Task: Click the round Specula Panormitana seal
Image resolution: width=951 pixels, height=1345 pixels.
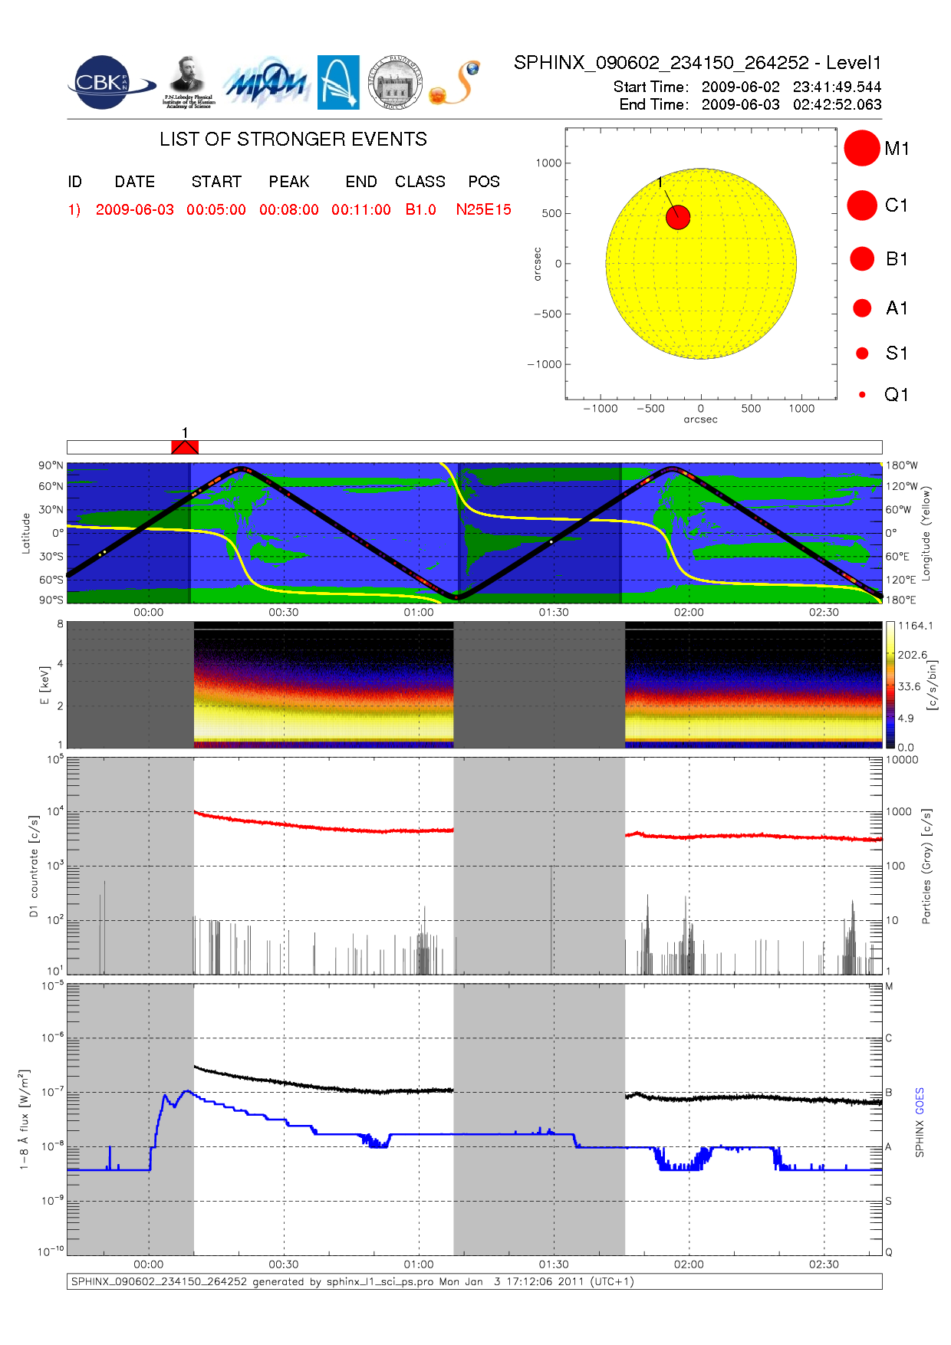Action: point(395,82)
